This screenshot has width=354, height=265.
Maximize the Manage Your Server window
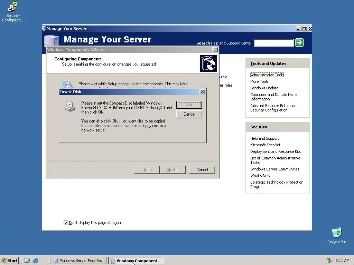(304, 29)
